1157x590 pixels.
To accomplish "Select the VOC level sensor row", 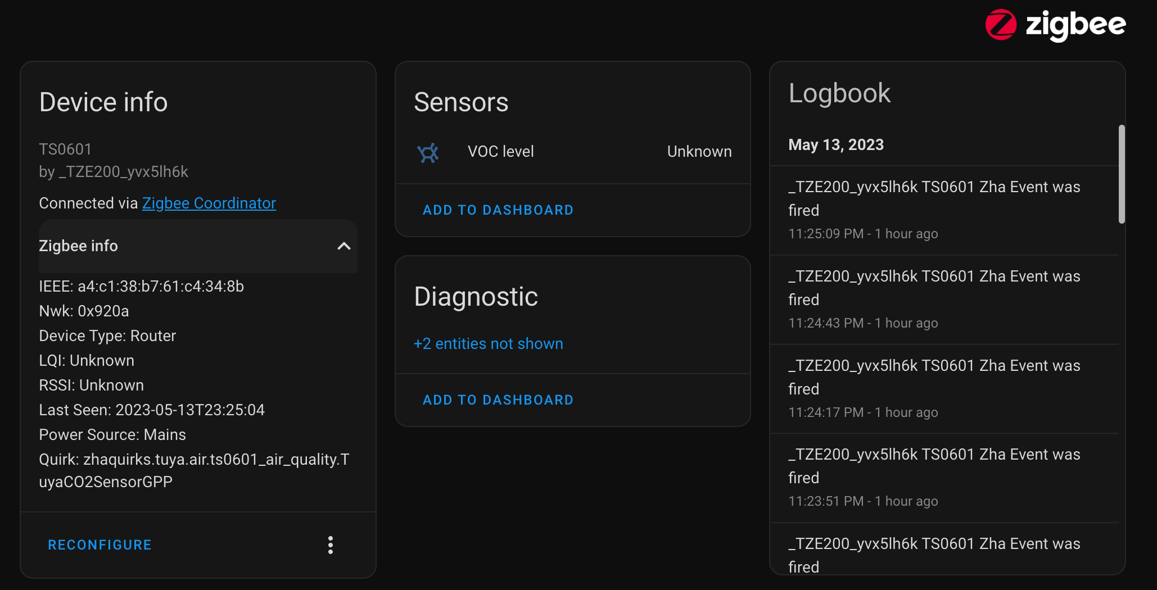I will 572,151.
